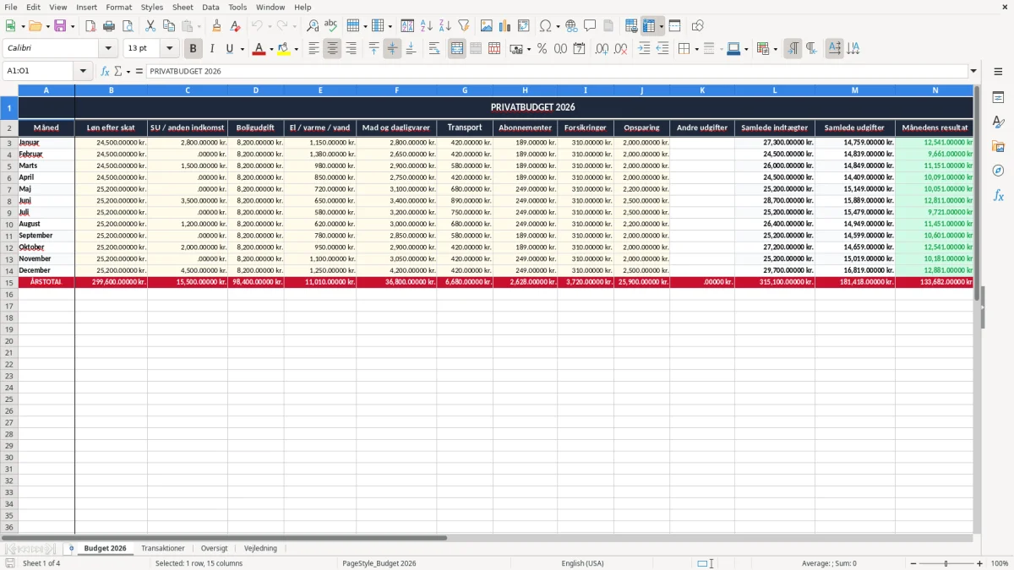Screen dimensions: 1014x570
Task: Open the Vejledning sheet tab
Action: coord(260,548)
